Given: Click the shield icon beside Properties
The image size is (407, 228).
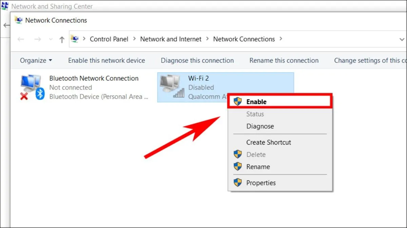Looking at the screenshot, I should pyautogui.click(x=238, y=183).
